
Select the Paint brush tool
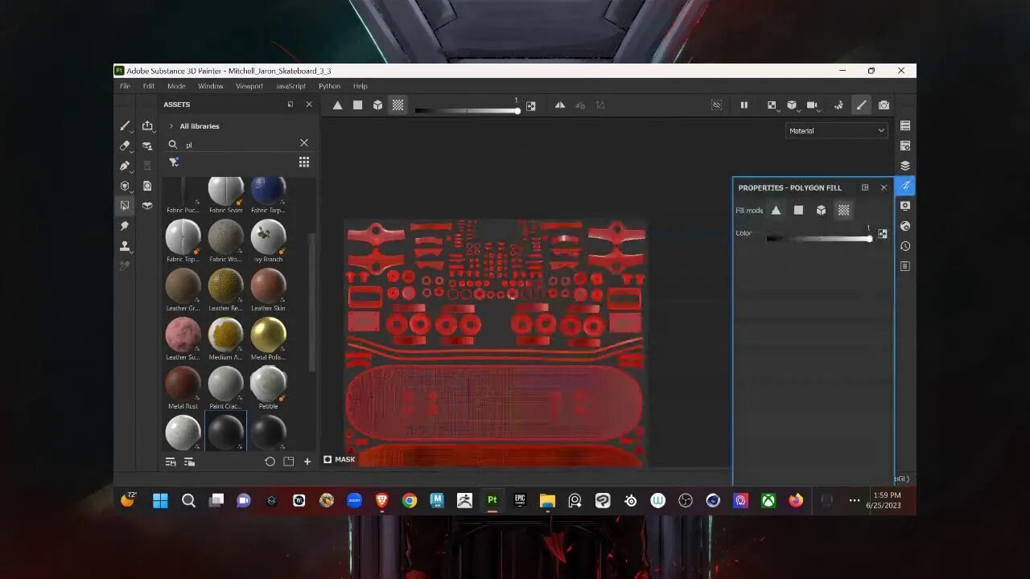pyautogui.click(x=125, y=126)
